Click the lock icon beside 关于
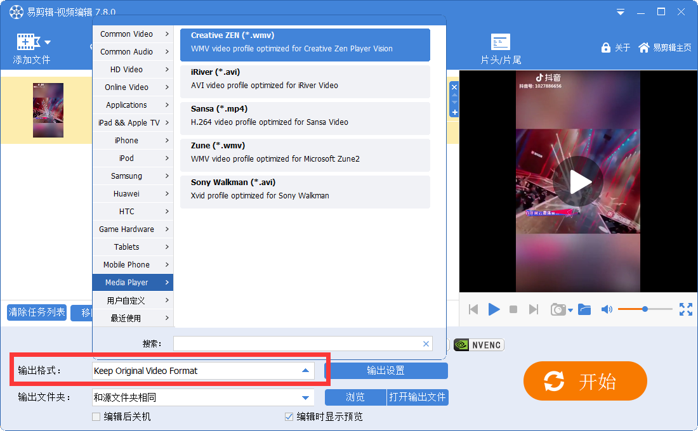This screenshot has width=698, height=431. [605, 48]
